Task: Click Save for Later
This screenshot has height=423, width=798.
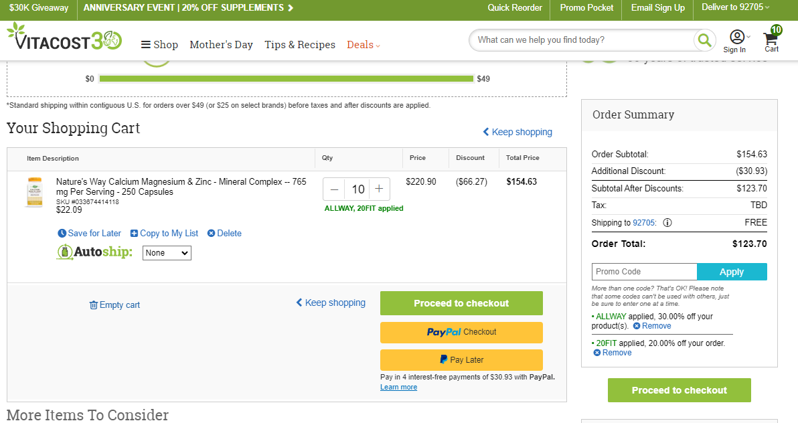Action: coord(90,233)
